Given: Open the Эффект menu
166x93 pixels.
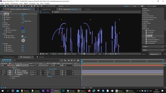Looking at the screenshot, I should click(x=26, y=4).
